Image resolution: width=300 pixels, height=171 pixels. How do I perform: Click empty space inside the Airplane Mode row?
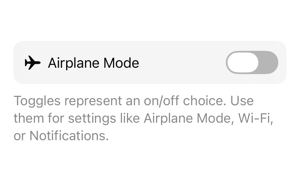pyautogui.click(x=181, y=63)
